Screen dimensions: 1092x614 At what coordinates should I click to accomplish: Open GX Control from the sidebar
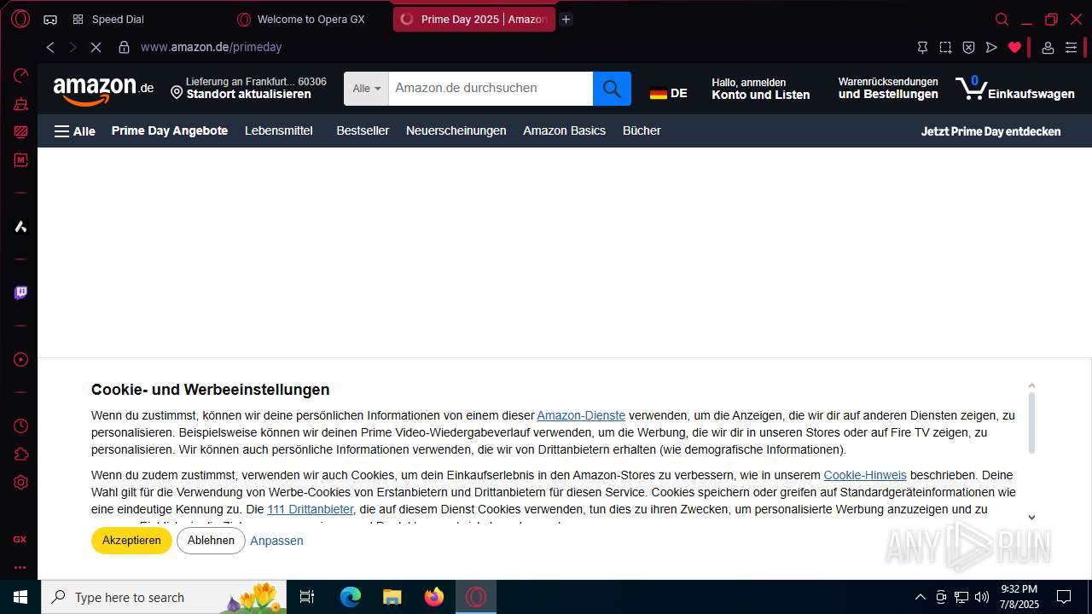point(20,76)
